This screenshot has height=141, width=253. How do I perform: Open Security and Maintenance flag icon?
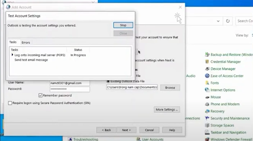[207, 118]
